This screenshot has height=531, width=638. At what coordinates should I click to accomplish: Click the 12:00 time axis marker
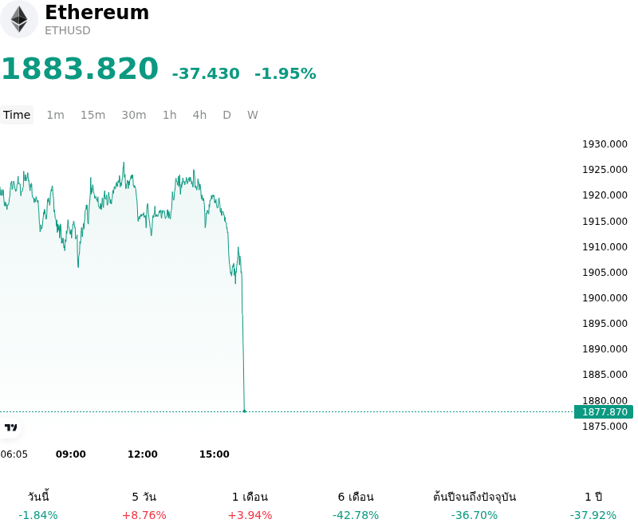point(143,454)
